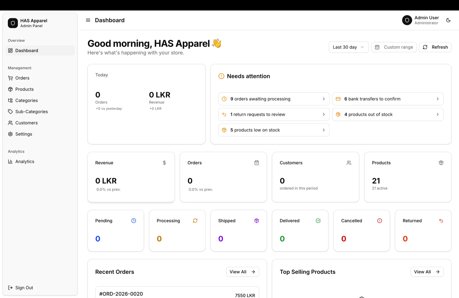459x298 pixels.
Task: Click the Admin User avatar icon
Action: pos(407,20)
